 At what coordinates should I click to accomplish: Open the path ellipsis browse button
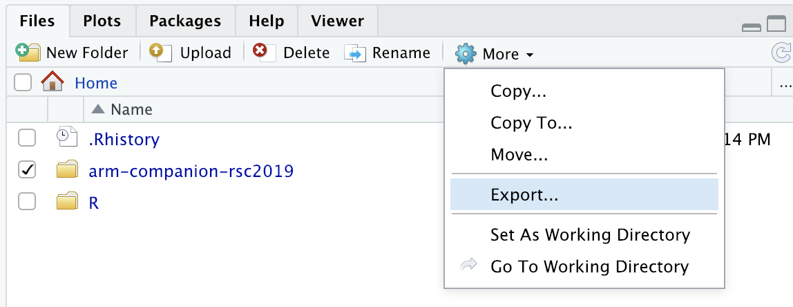(x=783, y=83)
